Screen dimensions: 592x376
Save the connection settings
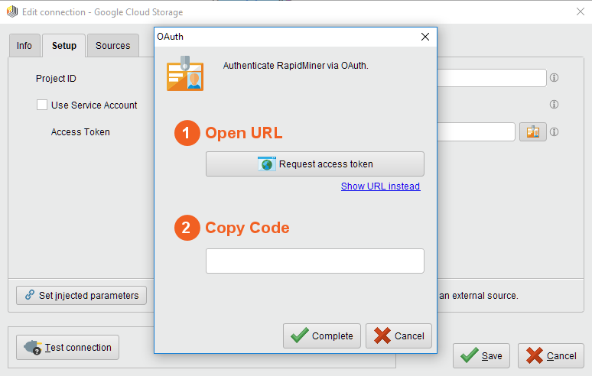point(481,355)
